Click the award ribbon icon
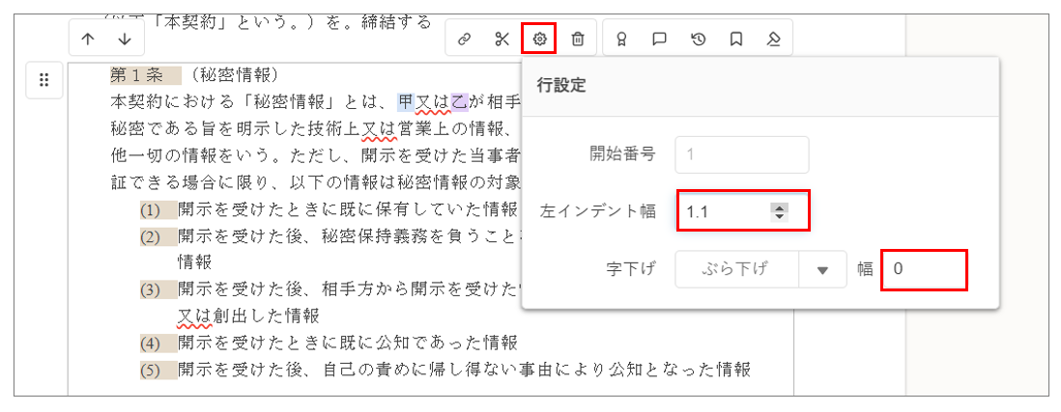 pos(622,40)
